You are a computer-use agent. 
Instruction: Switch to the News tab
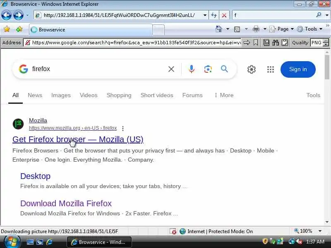click(35, 95)
